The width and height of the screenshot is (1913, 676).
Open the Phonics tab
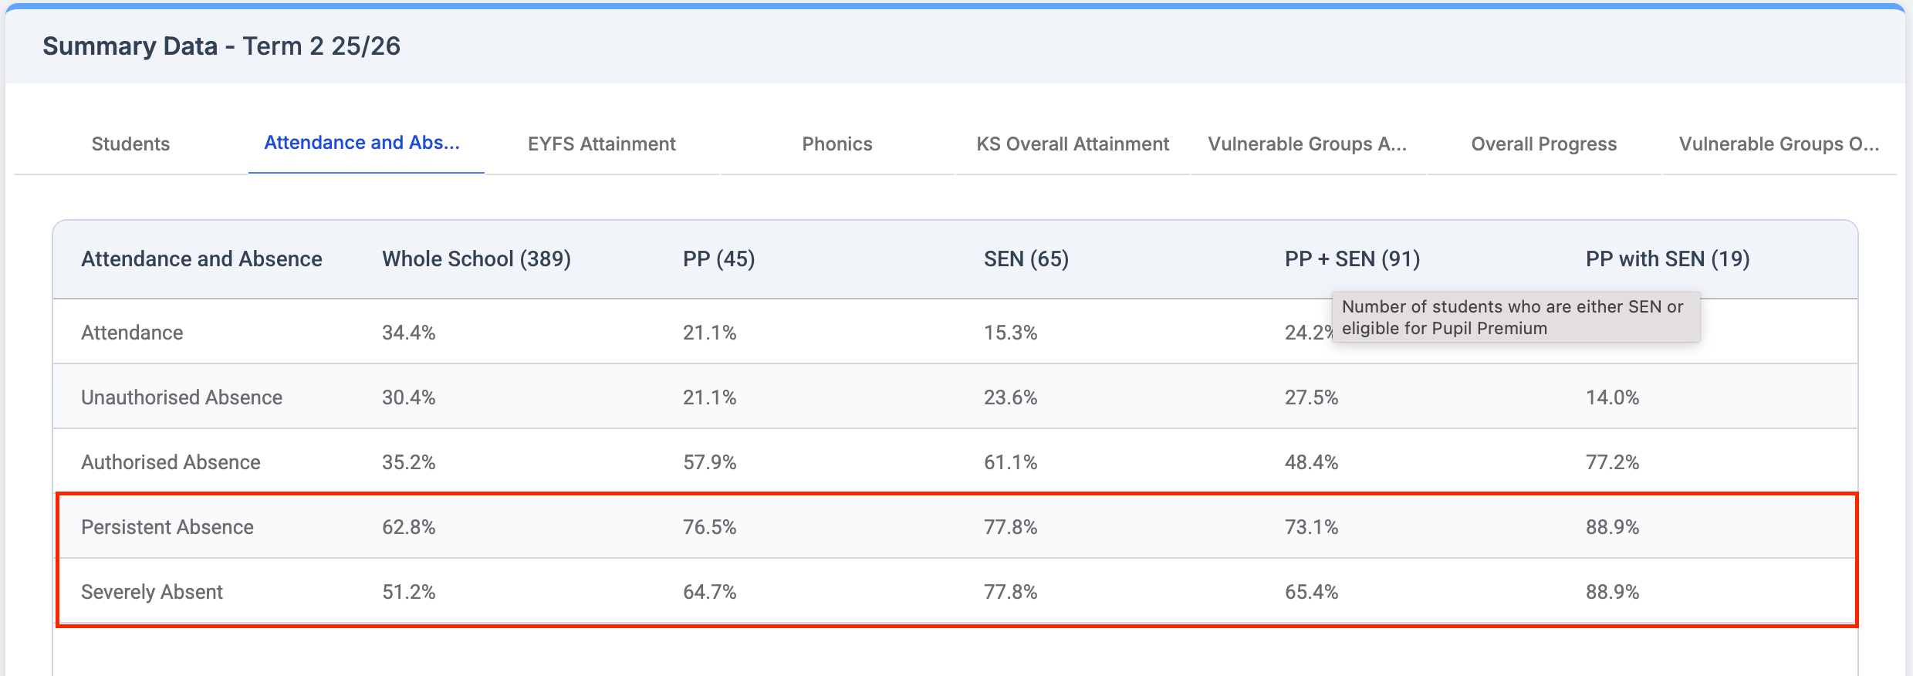(837, 144)
